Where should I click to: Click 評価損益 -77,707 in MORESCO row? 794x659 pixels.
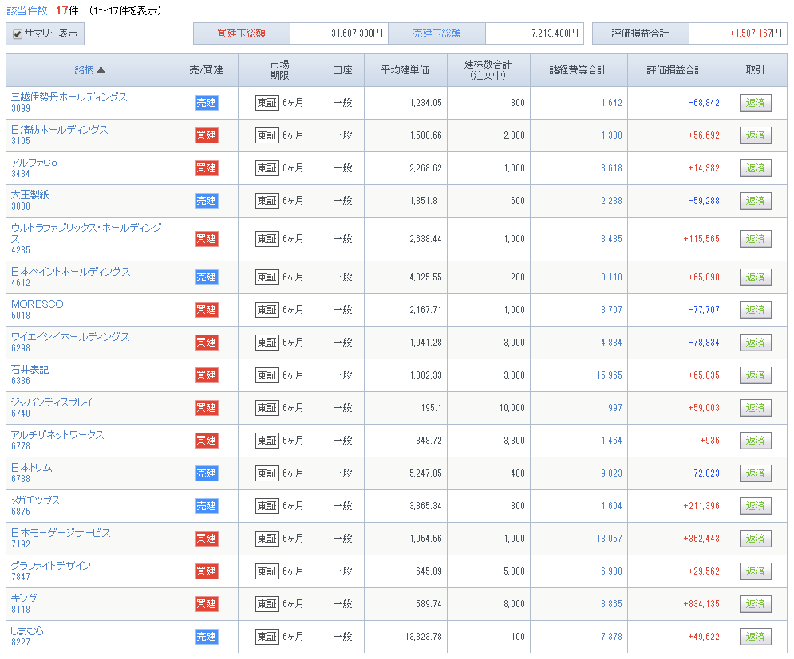(x=704, y=310)
